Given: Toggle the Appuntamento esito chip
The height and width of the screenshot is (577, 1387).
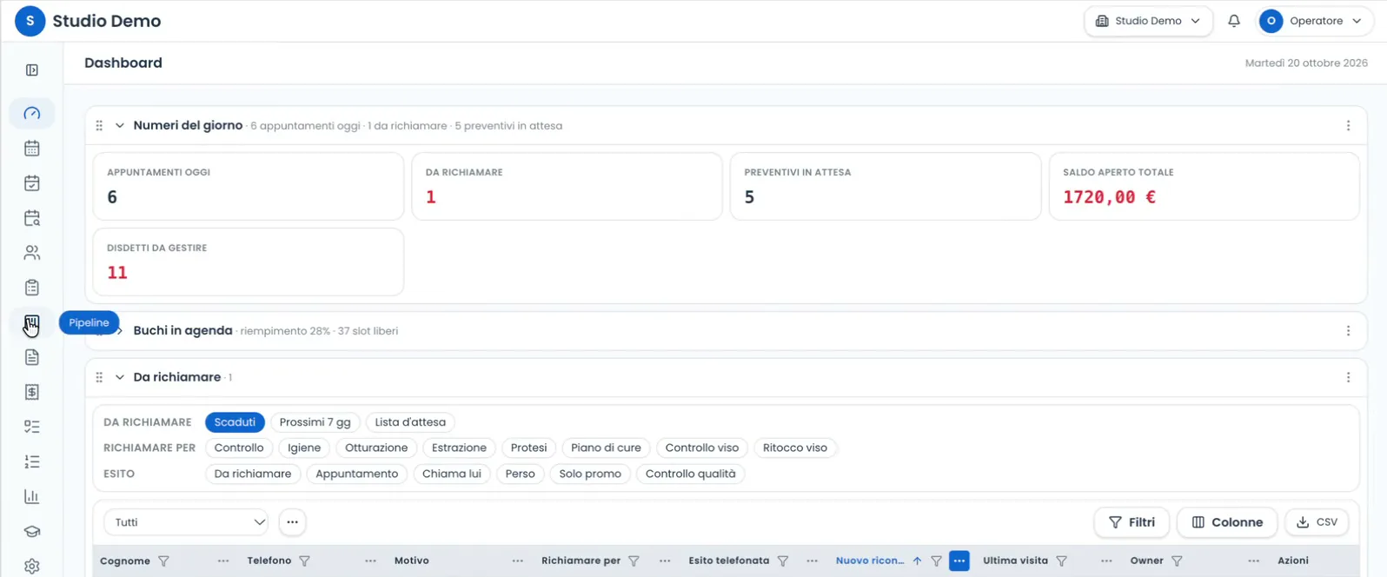Looking at the screenshot, I should (x=357, y=474).
